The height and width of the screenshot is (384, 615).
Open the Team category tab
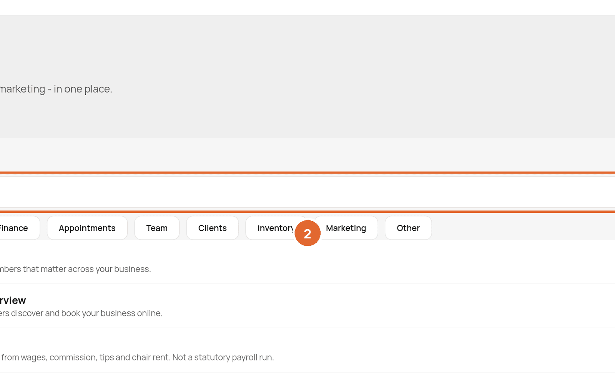click(157, 228)
